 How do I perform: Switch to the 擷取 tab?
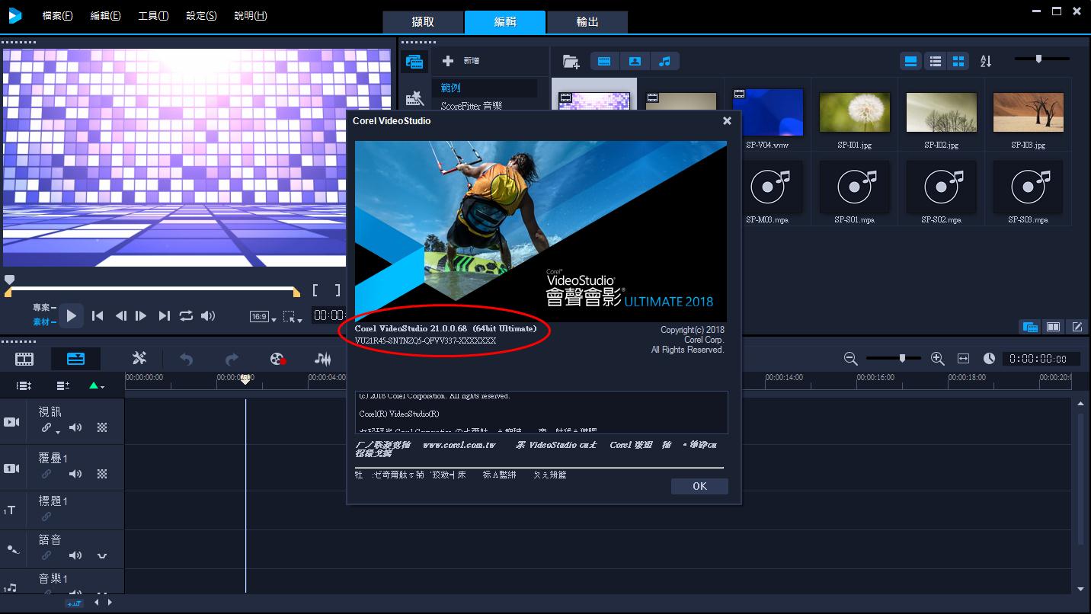(x=424, y=22)
